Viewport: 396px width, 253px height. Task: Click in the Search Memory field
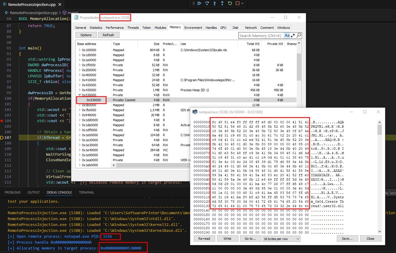point(261,36)
